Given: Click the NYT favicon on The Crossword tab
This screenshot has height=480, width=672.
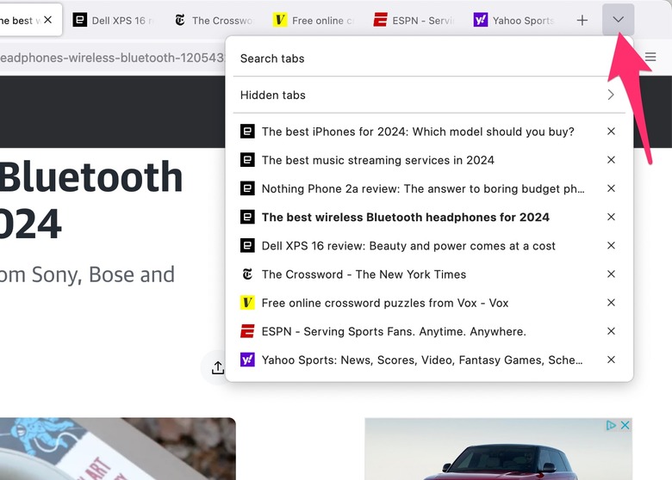Looking at the screenshot, I should 180,20.
